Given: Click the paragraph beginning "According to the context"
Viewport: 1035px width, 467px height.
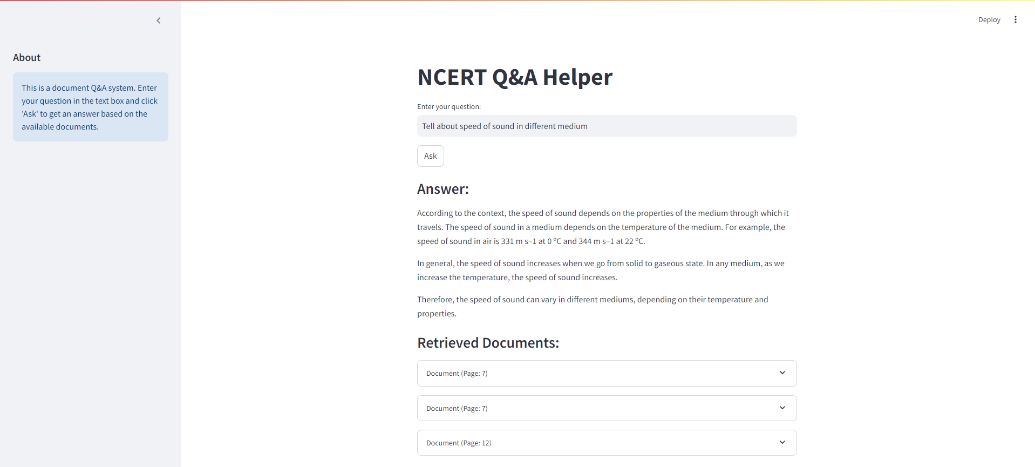Looking at the screenshot, I should pyautogui.click(x=603, y=227).
